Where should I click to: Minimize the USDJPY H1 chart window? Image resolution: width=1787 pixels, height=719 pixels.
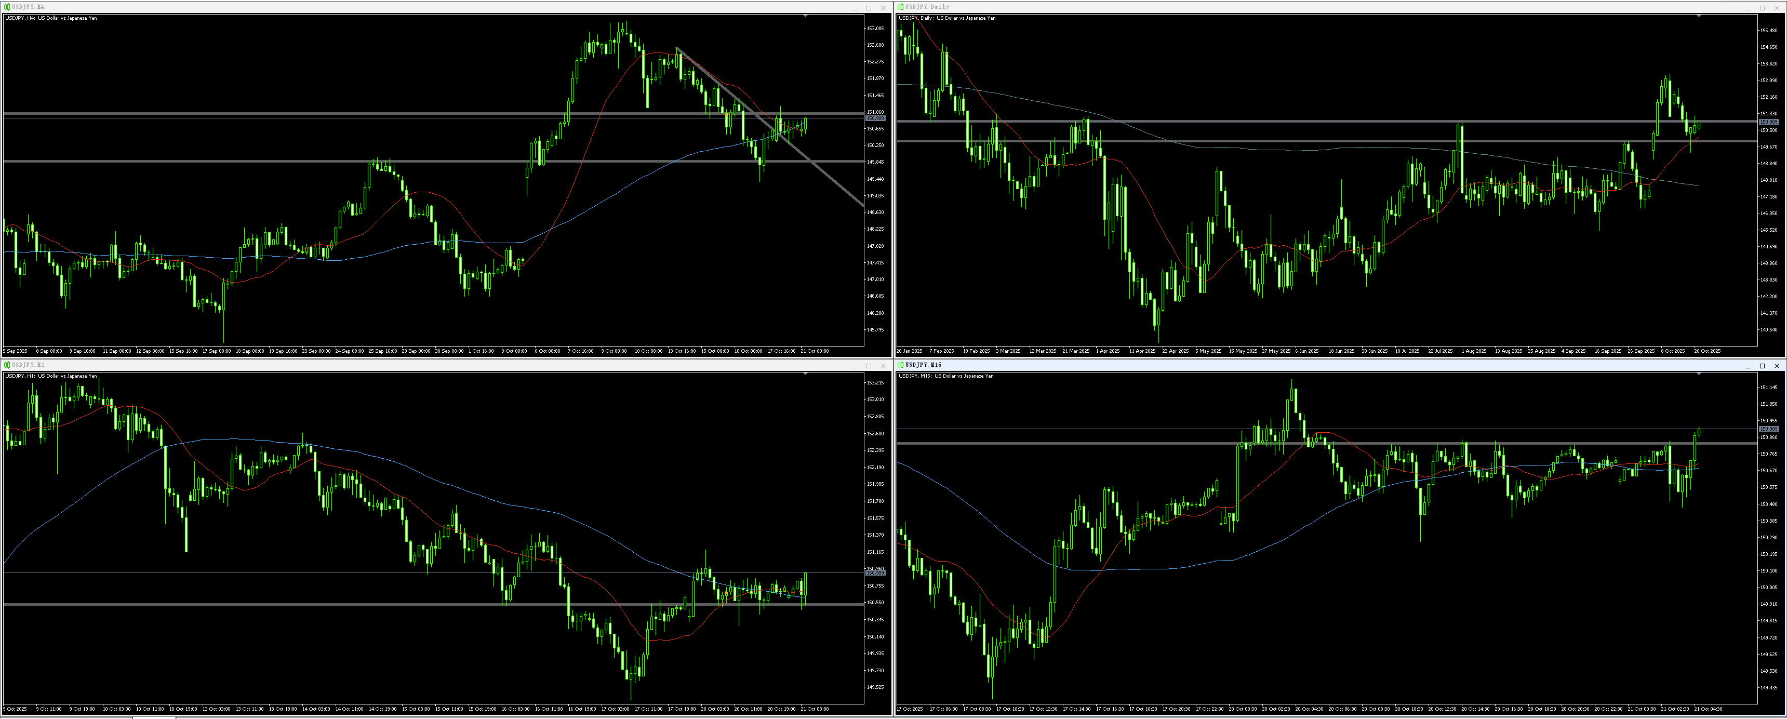854,366
